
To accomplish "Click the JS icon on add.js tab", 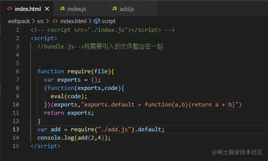I will [115, 8].
